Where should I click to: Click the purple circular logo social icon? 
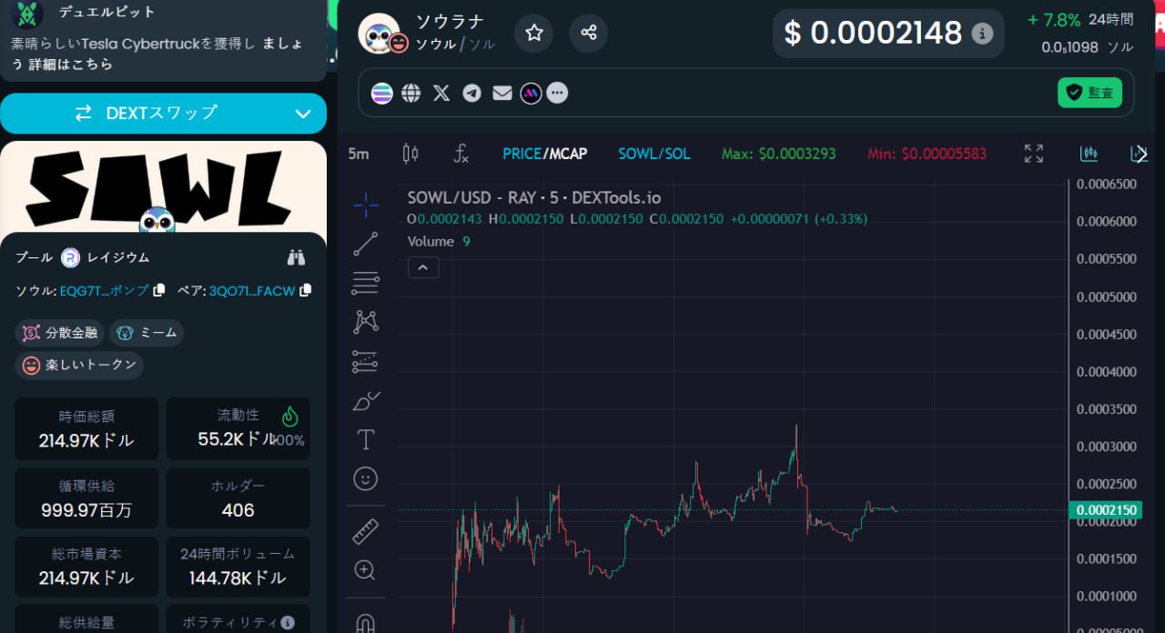(x=531, y=93)
